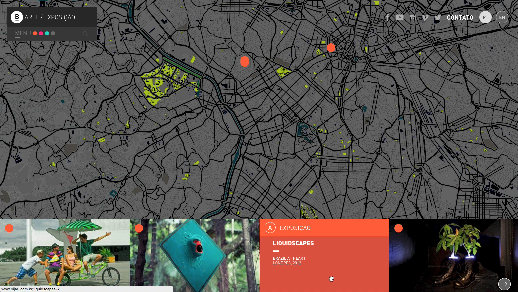
Task: Click orange dot on monkey sign photo
Action: [139, 228]
